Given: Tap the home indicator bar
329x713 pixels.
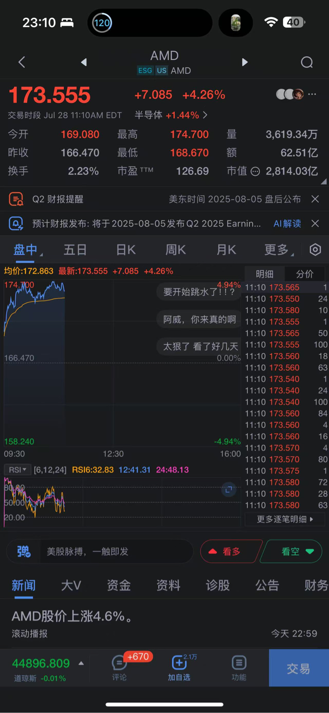Looking at the screenshot, I should pos(164,704).
